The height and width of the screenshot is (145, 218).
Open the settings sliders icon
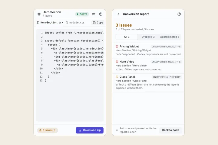pos(94,14)
